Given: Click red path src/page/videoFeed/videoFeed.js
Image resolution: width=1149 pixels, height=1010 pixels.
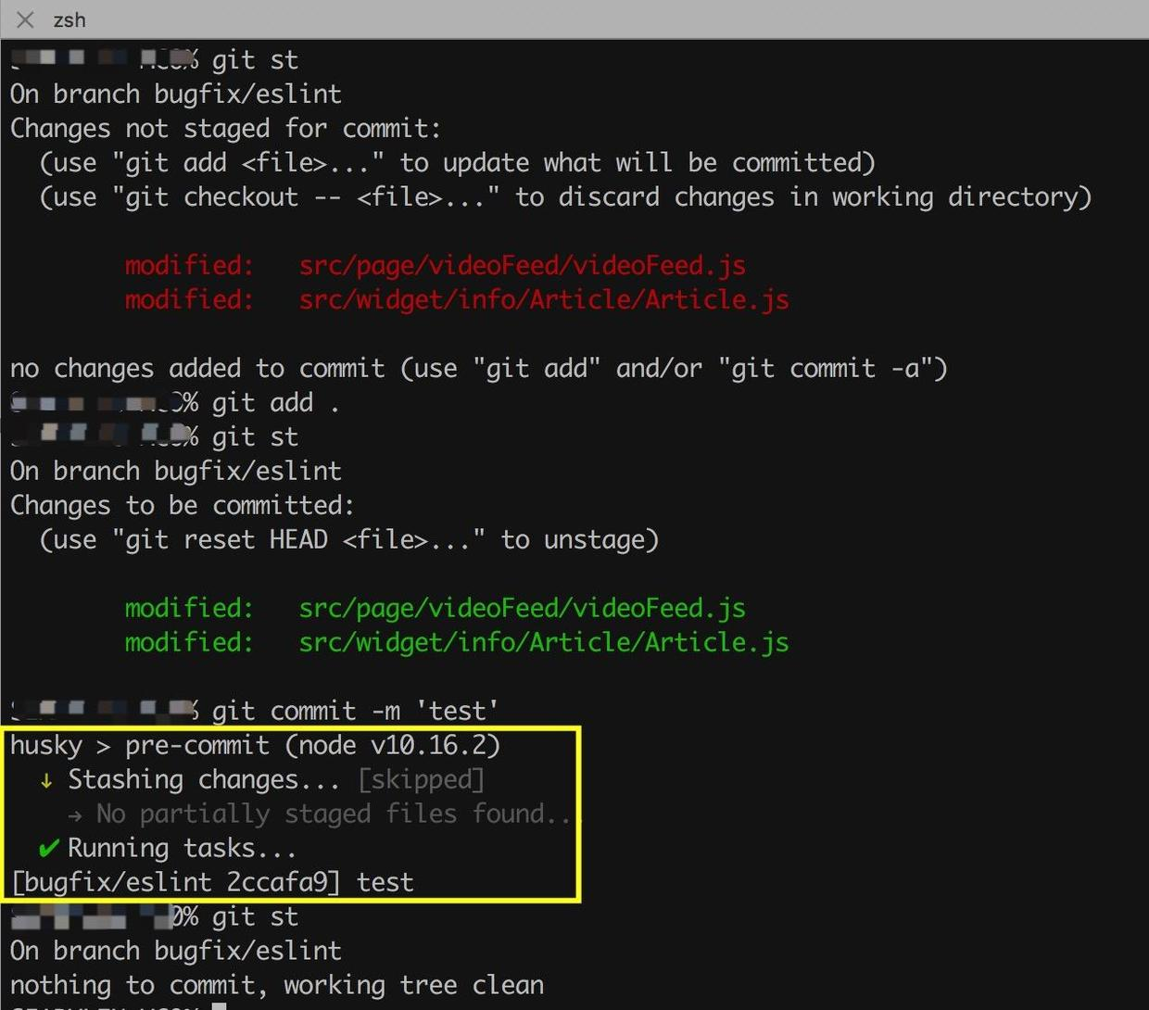Looking at the screenshot, I should [x=523, y=266].
